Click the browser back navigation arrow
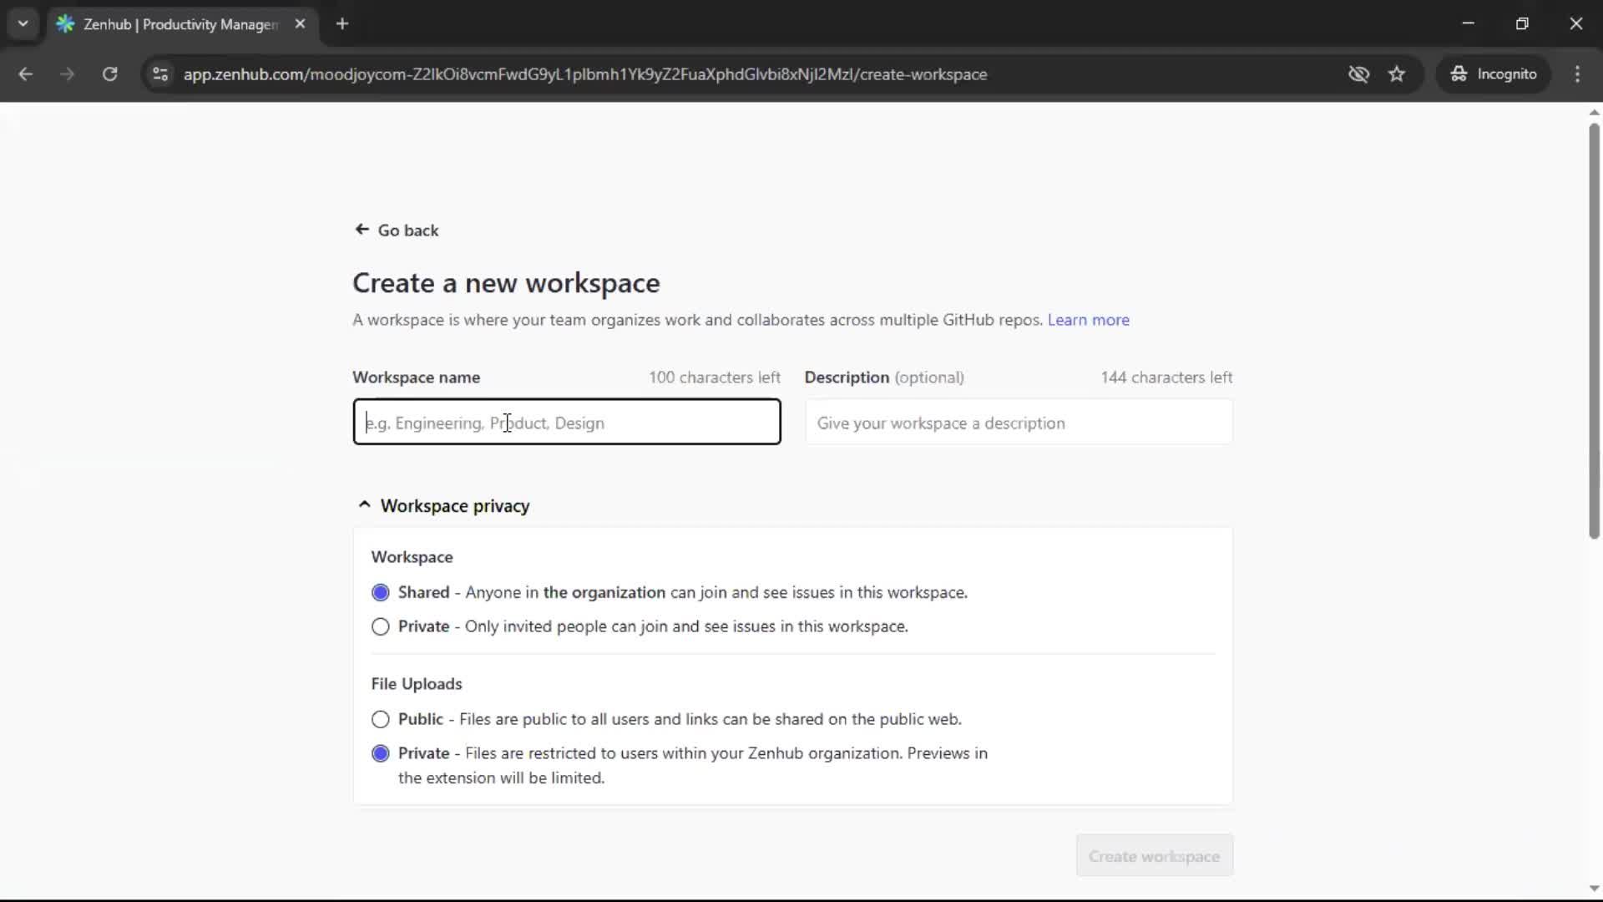 [26, 74]
